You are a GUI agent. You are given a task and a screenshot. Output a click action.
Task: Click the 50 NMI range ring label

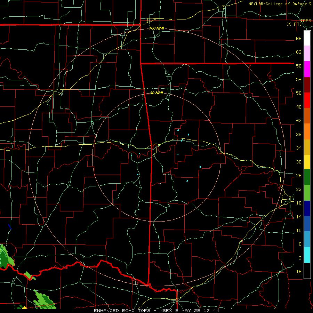pos(156,93)
